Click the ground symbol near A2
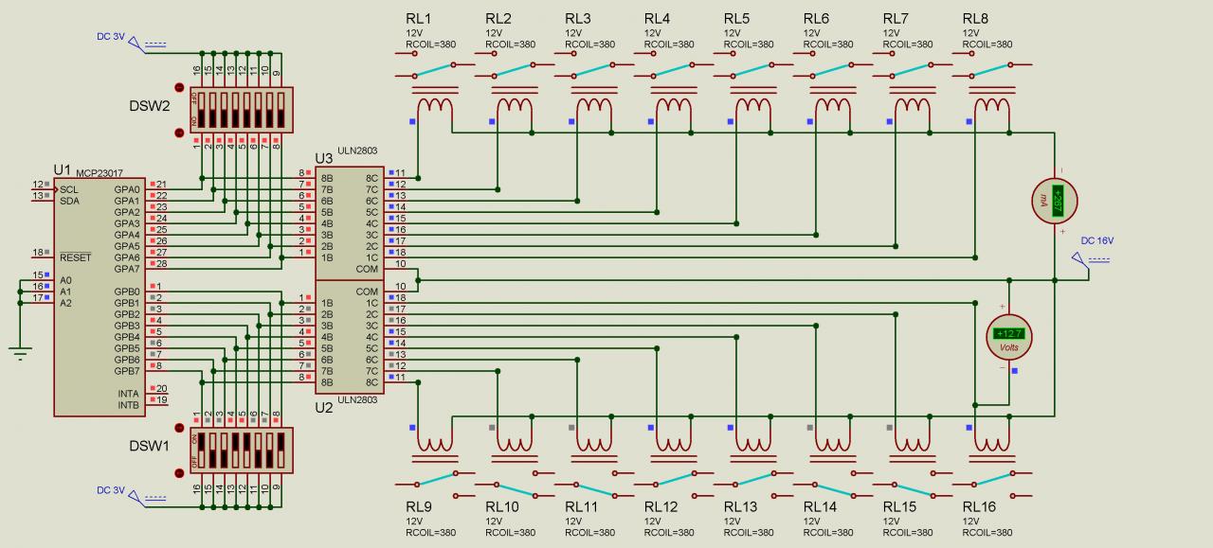This screenshot has width=1213, height=548. (x=20, y=353)
